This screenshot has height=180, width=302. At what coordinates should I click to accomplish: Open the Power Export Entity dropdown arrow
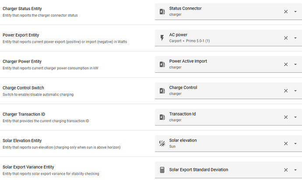click(x=295, y=38)
